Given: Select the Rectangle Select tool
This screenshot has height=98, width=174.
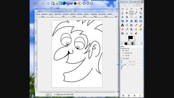Looking at the screenshot, I should coord(122,9).
